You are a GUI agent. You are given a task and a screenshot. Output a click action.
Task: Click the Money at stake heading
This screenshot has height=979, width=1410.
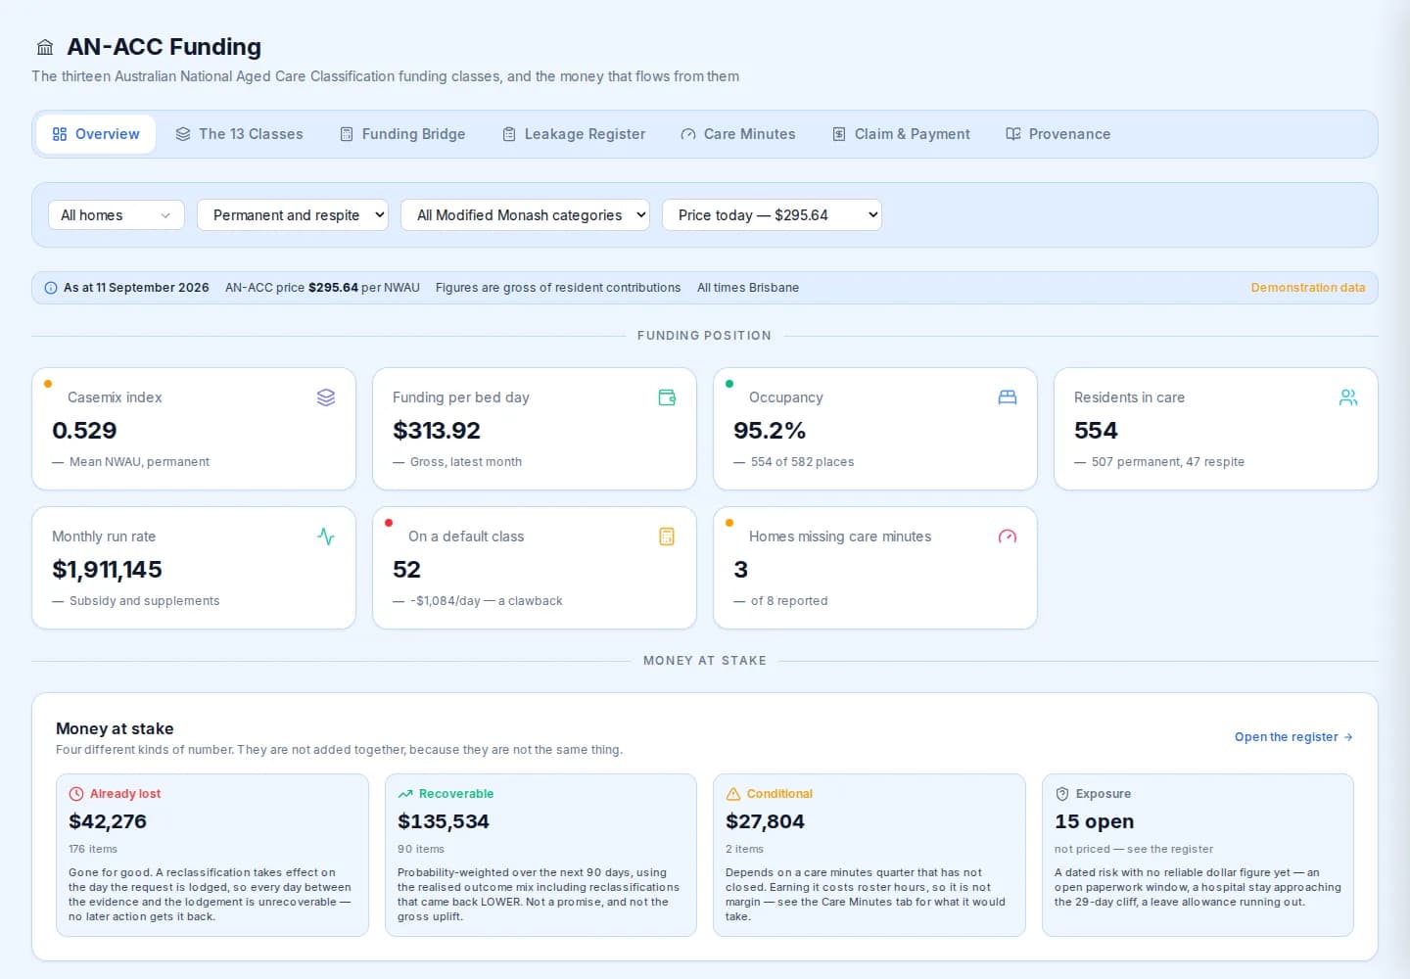(115, 729)
